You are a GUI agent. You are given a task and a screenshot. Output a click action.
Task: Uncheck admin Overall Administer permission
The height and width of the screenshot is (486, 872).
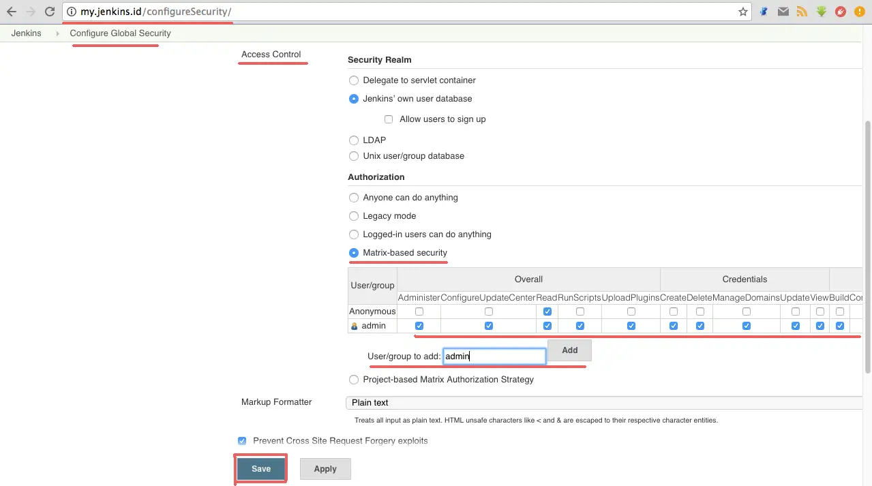(419, 326)
